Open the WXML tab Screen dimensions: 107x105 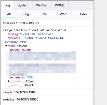60,5
